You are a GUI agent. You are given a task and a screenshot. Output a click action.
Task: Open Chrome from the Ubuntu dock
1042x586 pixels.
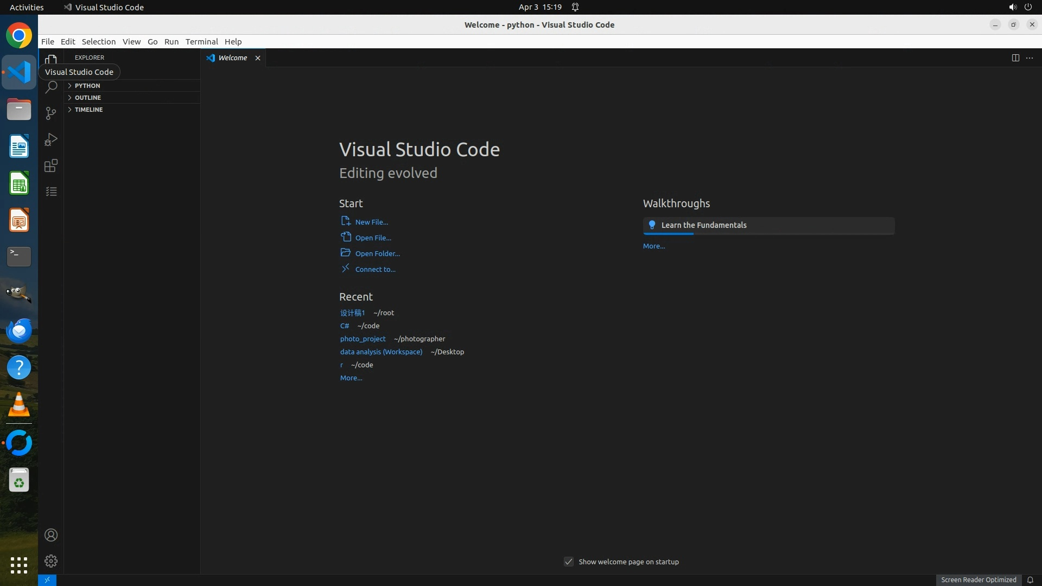click(19, 36)
